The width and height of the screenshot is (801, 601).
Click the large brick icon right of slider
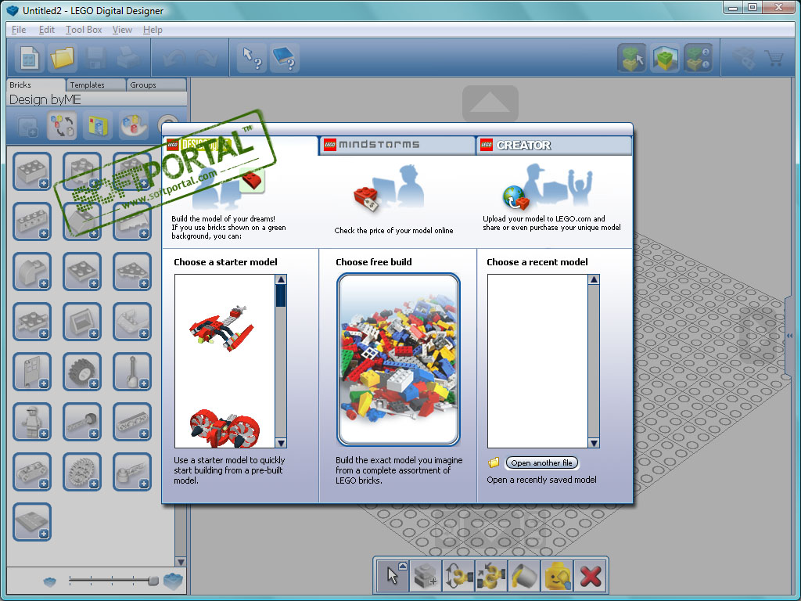[173, 581]
